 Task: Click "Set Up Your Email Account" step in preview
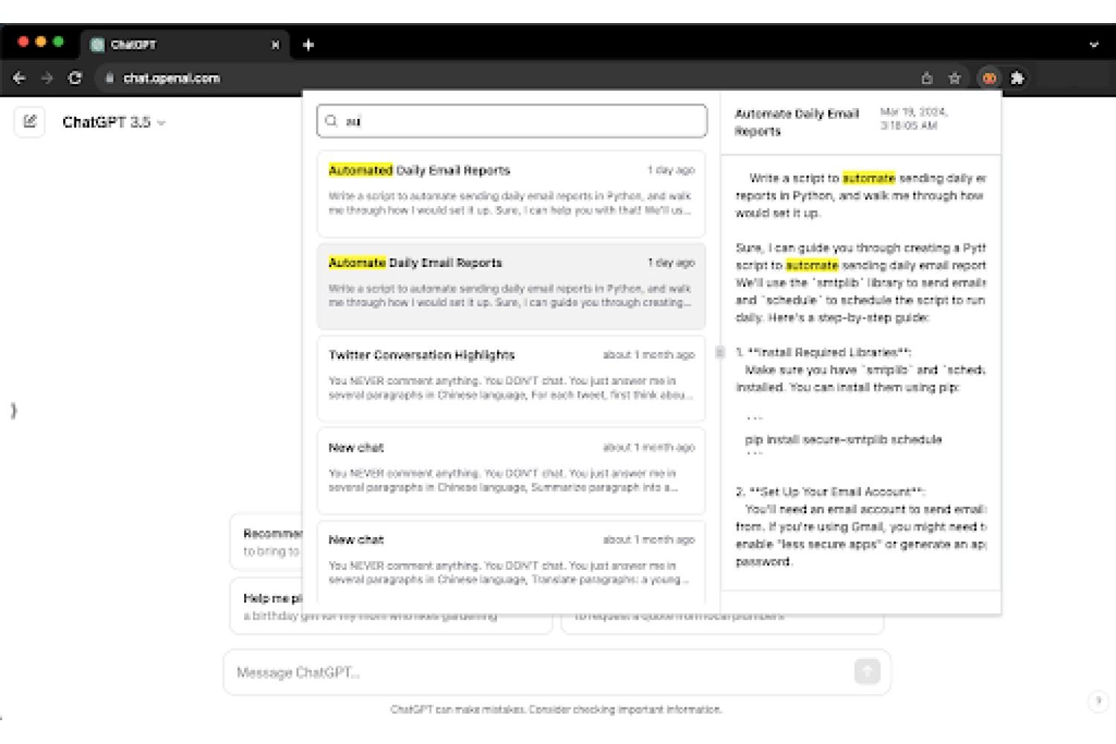coord(830,492)
